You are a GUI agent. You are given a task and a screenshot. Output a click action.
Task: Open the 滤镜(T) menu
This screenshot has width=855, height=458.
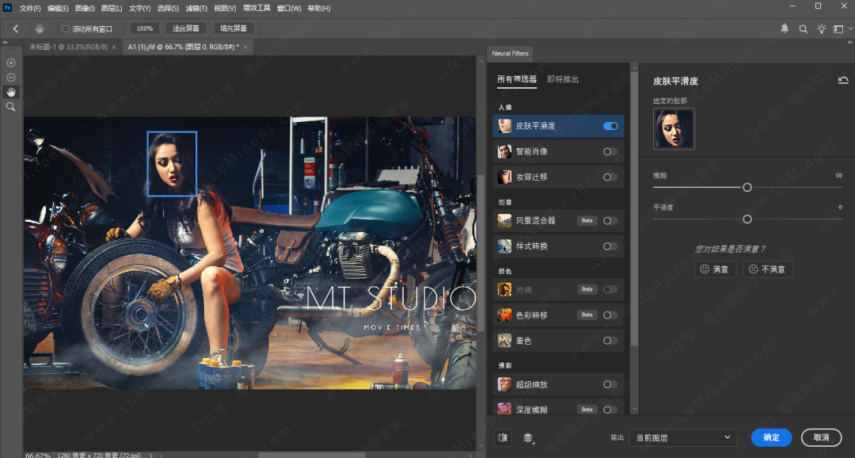pos(196,8)
